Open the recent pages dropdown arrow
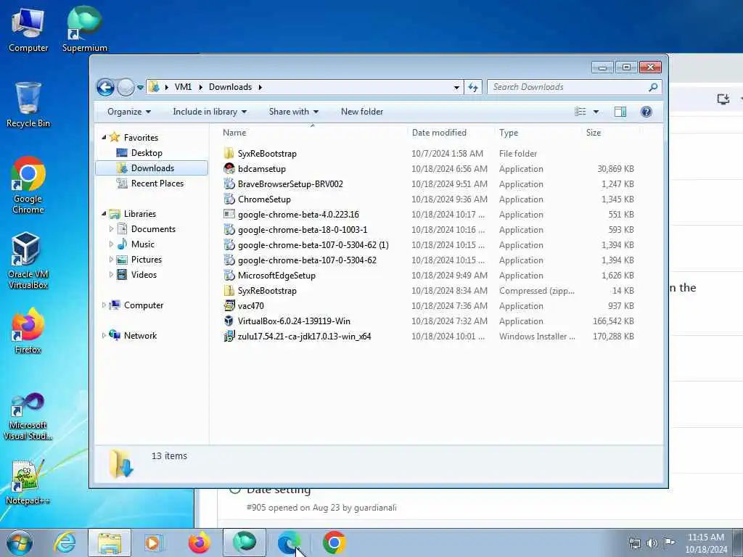Viewport: 743px width, 557px height. coord(140,88)
